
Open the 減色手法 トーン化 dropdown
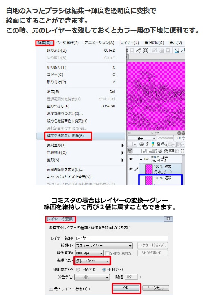pos(92,277)
